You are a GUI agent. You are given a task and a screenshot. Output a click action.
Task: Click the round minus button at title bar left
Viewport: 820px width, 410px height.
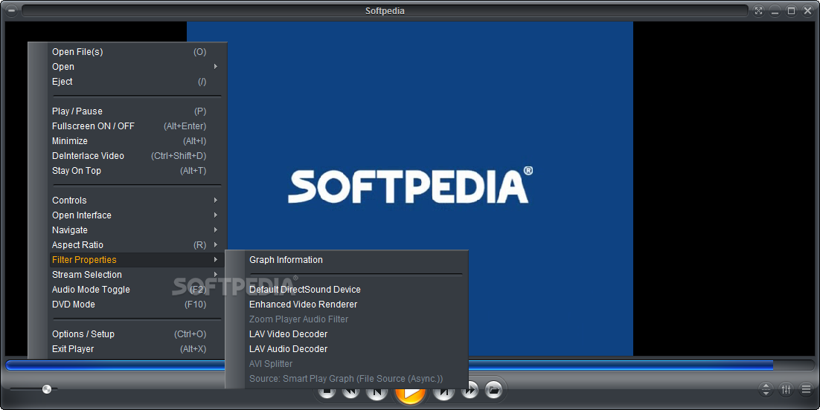(11, 10)
